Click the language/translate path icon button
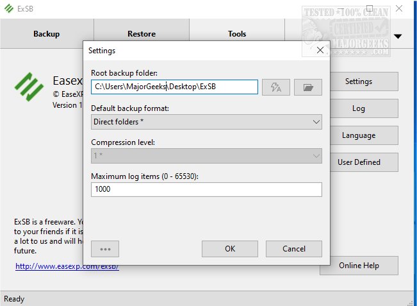Viewport: 417px width, 306px height. (276, 87)
